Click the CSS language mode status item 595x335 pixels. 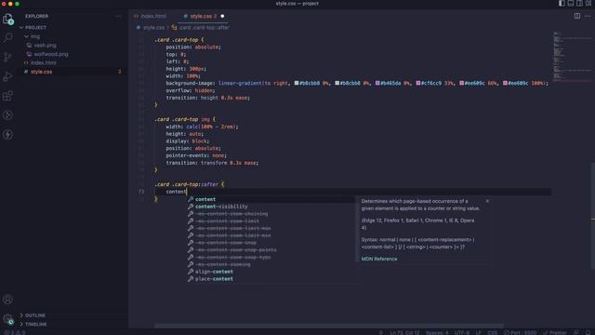[x=492, y=332]
